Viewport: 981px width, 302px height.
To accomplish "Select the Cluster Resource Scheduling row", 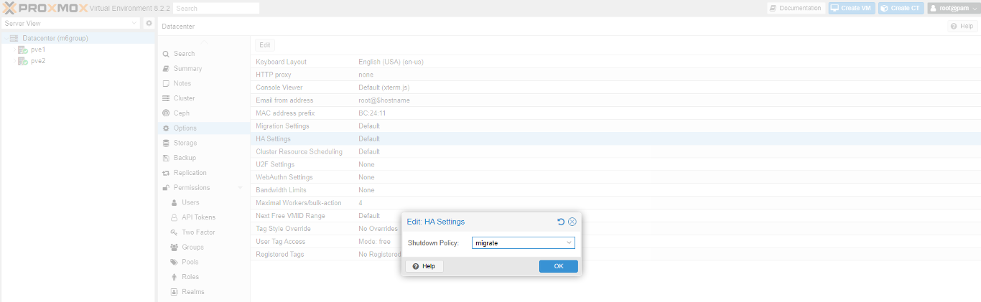I will [x=615, y=152].
